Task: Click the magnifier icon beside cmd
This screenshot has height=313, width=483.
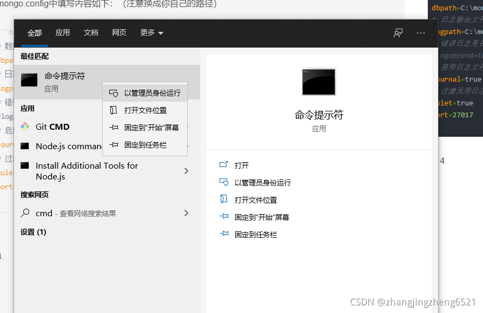Action: click(x=25, y=213)
